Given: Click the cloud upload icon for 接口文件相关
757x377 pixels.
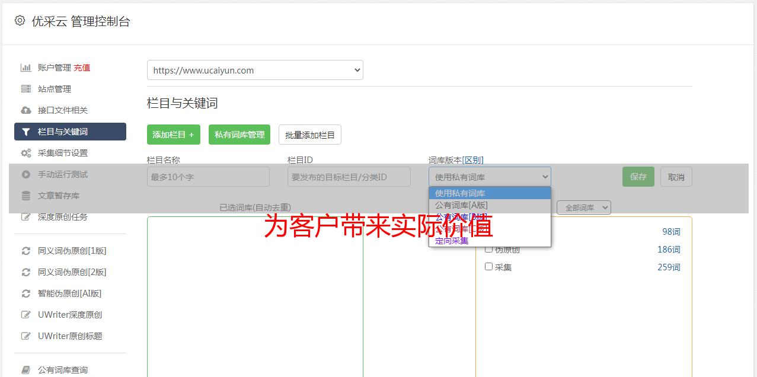Looking at the screenshot, I should click(x=26, y=110).
